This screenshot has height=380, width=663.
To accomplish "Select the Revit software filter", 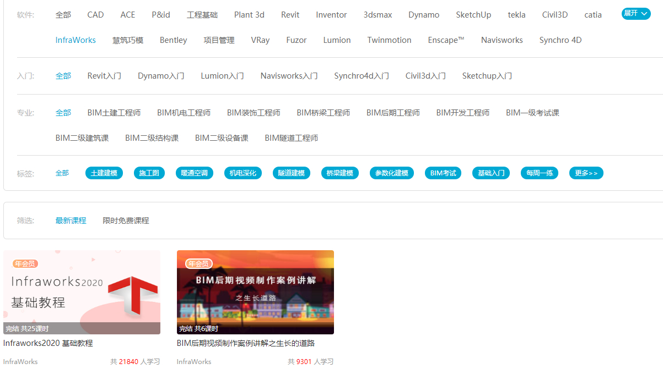I will point(290,15).
